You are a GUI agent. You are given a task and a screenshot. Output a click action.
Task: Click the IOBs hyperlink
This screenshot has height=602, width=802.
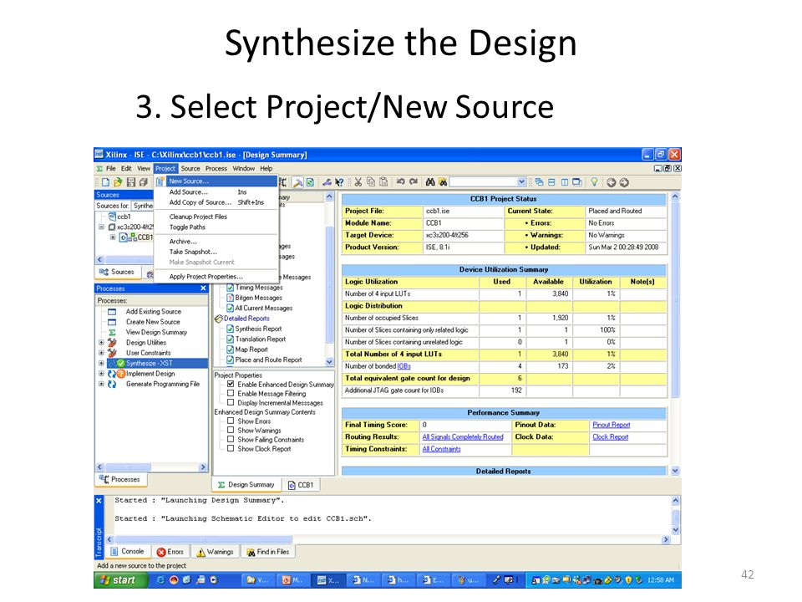coord(404,366)
